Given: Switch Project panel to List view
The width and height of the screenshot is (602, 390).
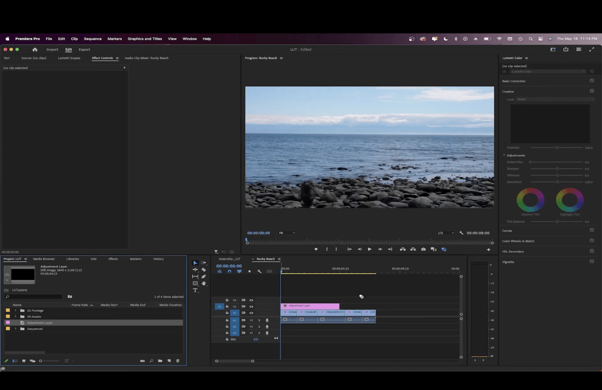Looking at the screenshot, I should point(15,360).
